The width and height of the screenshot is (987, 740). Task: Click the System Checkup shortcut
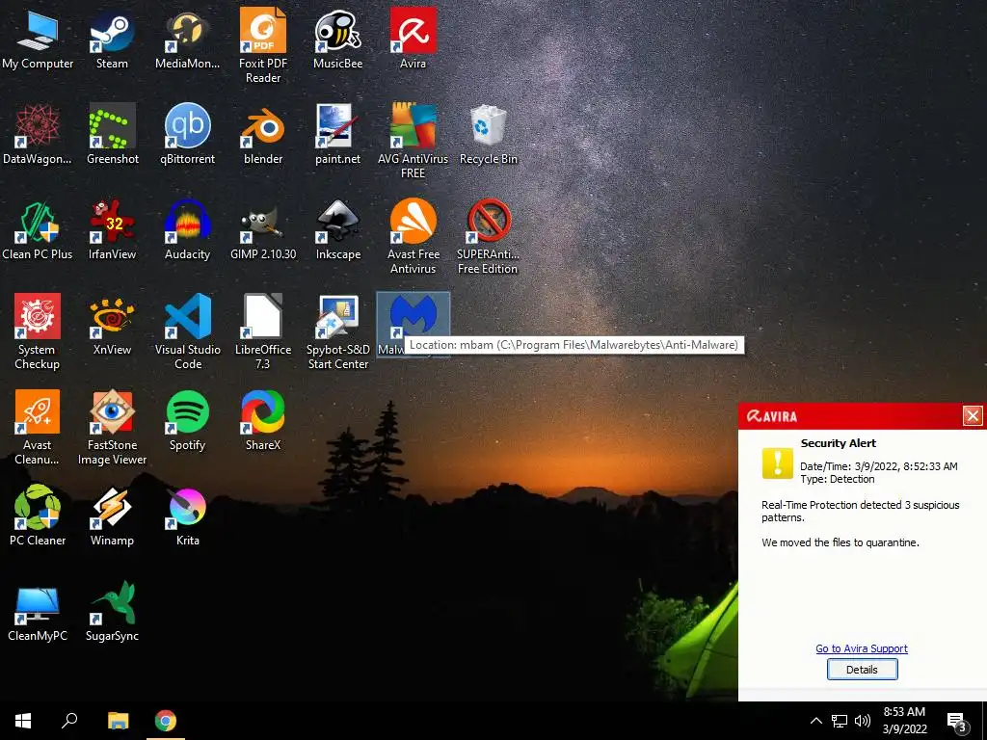point(38,332)
